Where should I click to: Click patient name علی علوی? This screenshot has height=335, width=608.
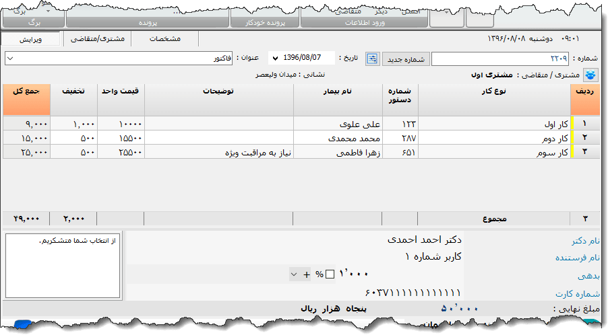click(338, 124)
